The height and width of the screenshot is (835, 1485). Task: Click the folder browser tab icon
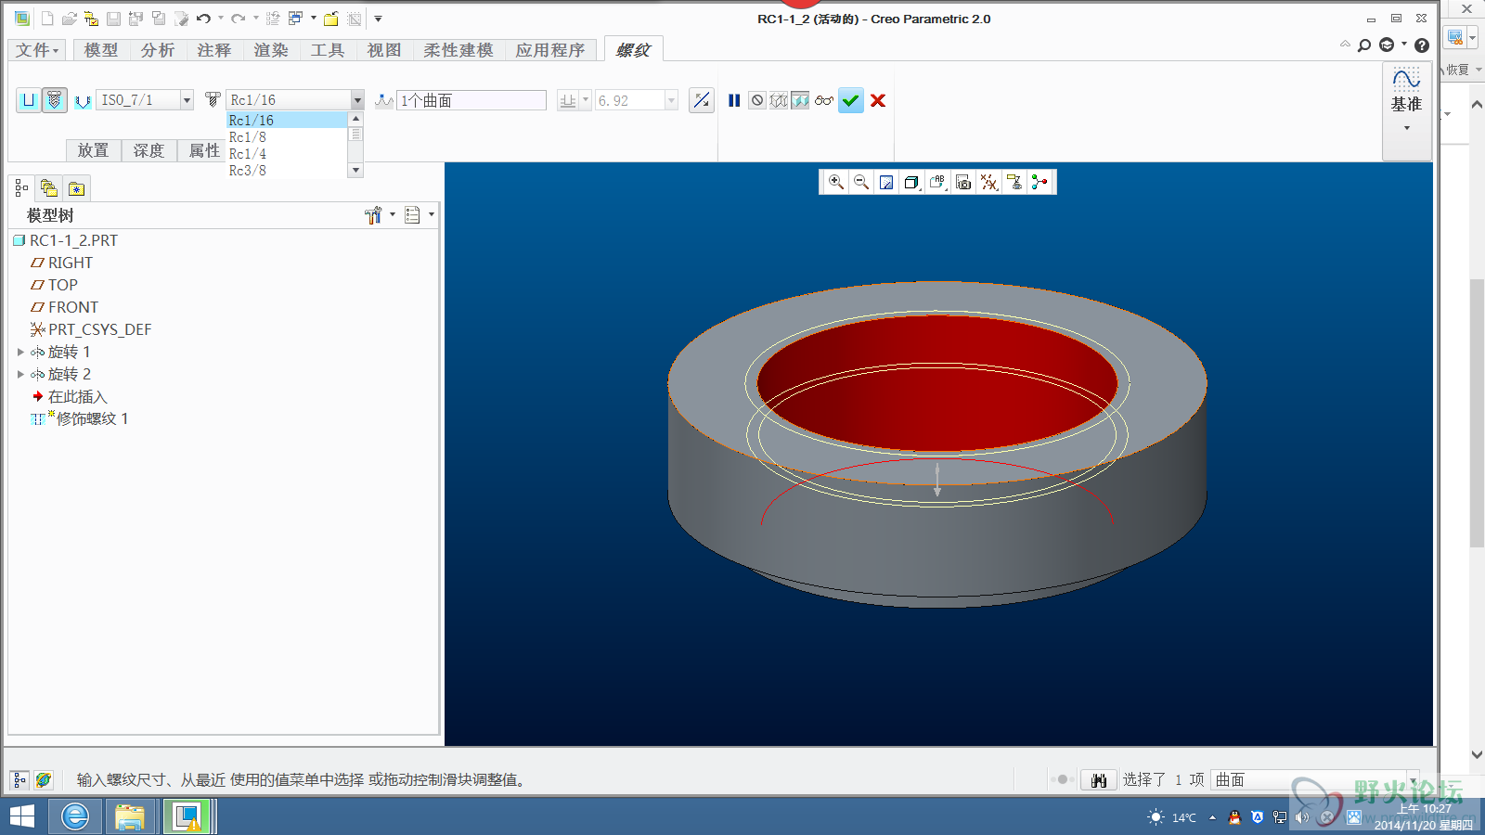(49, 188)
